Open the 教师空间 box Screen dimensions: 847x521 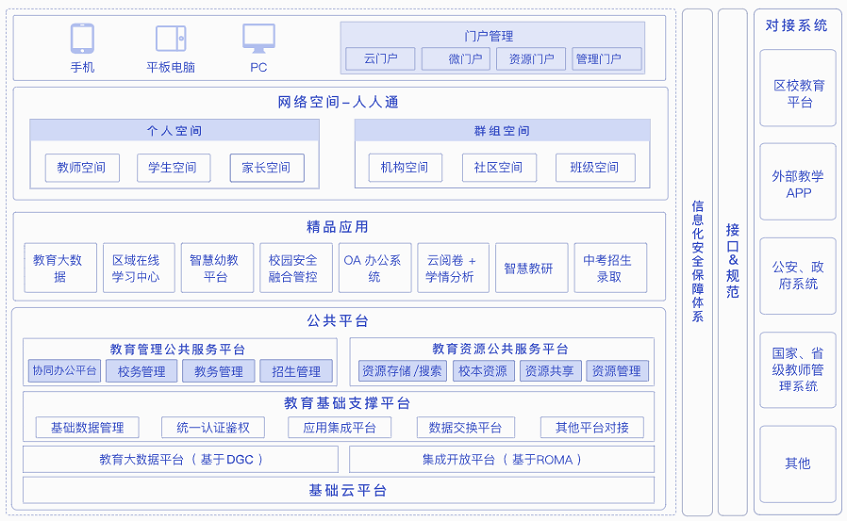(82, 168)
